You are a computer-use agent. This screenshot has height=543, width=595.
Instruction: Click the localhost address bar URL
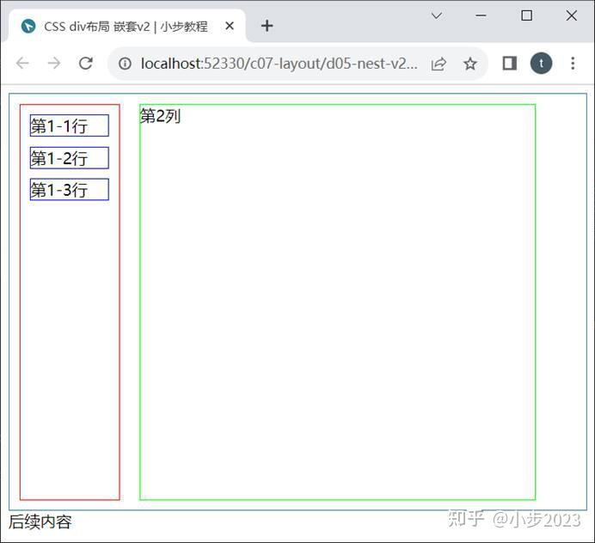pos(279,64)
